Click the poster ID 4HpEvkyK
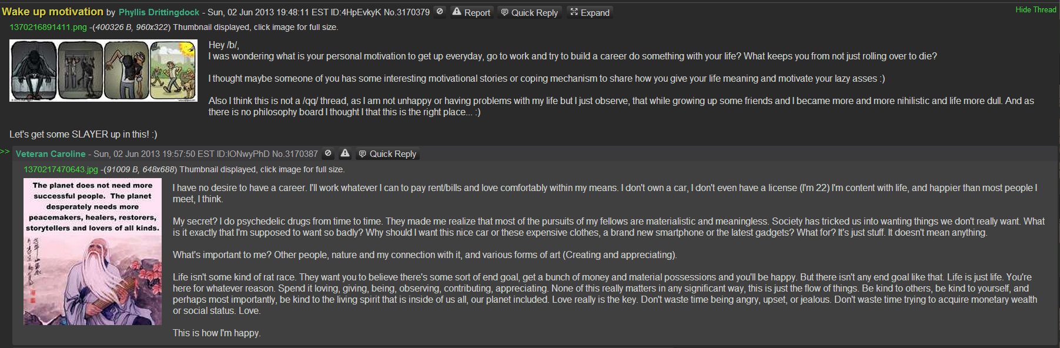Screen dimensions: 1060x348 click(361, 12)
